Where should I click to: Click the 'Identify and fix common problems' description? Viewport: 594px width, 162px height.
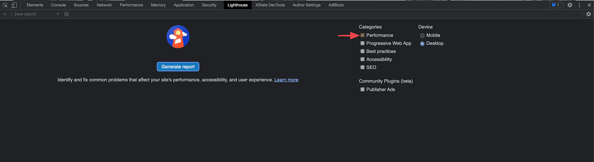(165, 80)
